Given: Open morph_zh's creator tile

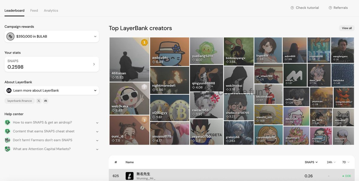Looking at the screenshot, I should pyautogui.click(x=295, y=75).
